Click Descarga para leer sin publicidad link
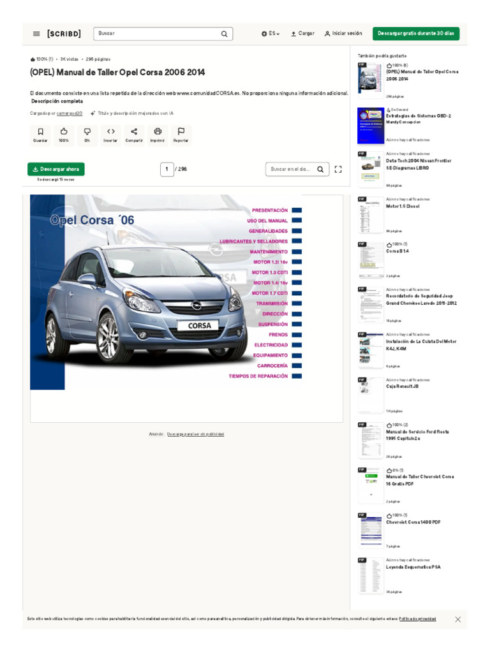The height and width of the screenshot is (653, 490). pos(195,434)
